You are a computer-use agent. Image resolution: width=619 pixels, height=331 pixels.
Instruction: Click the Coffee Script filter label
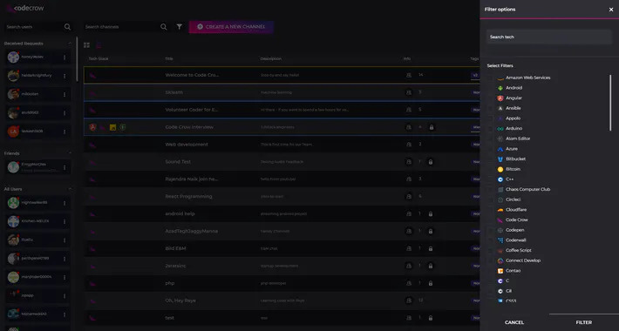click(519, 251)
